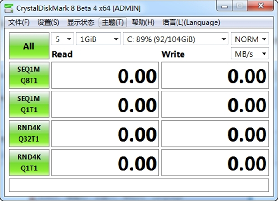Click the Write column header

click(x=173, y=54)
